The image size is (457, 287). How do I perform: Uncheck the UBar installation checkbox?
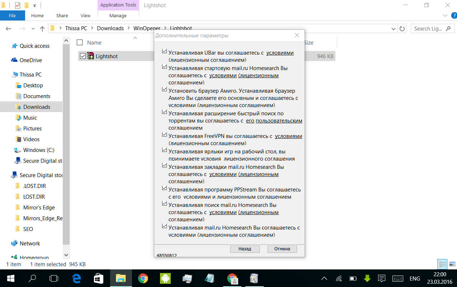pos(164,52)
